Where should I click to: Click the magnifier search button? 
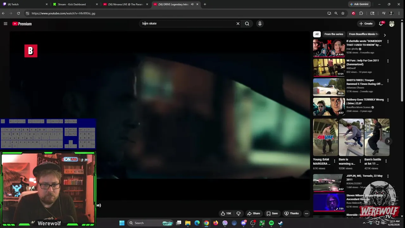tap(247, 23)
